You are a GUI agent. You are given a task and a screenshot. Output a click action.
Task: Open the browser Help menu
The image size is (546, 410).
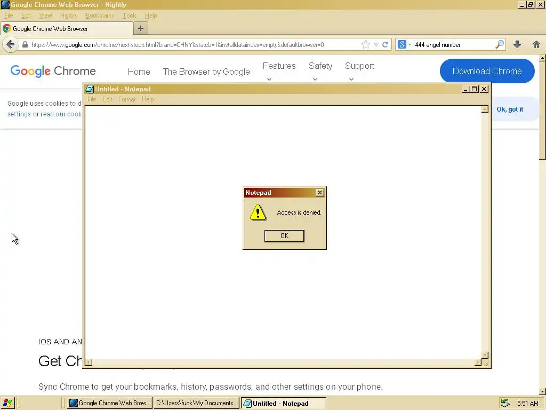[151, 15]
